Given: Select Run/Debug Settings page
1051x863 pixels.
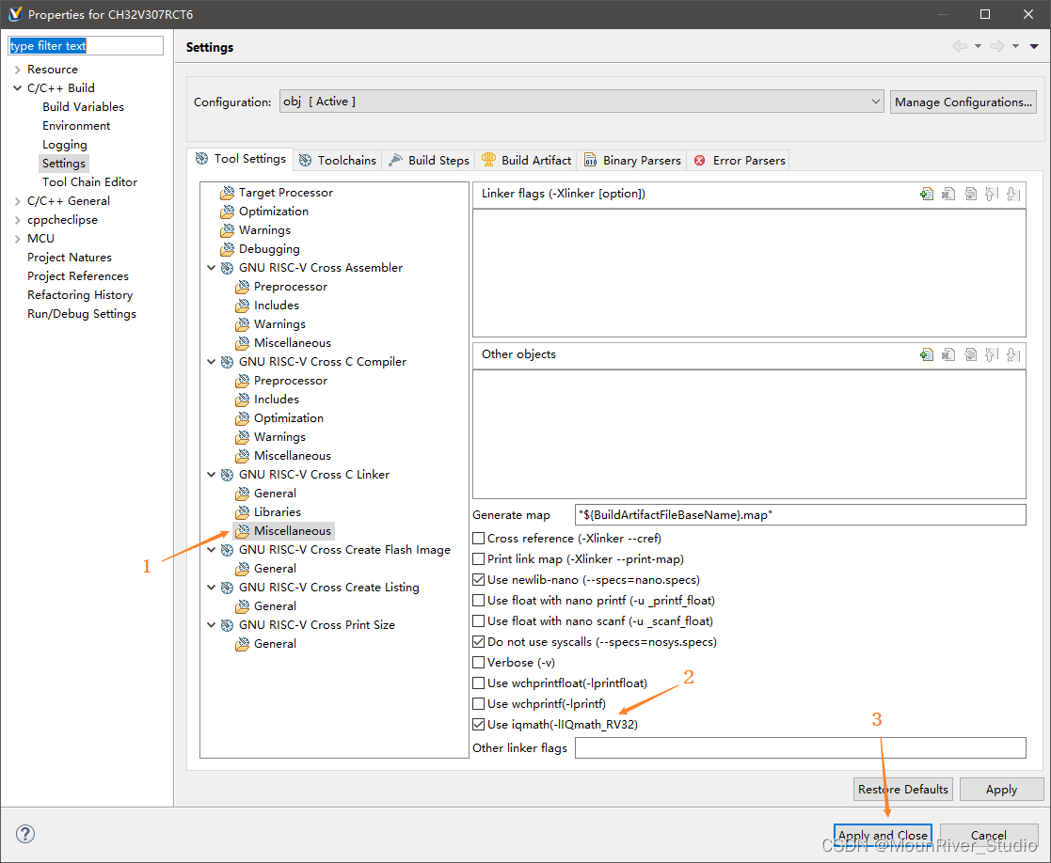Looking at the screenshot, I should [82, 314].
